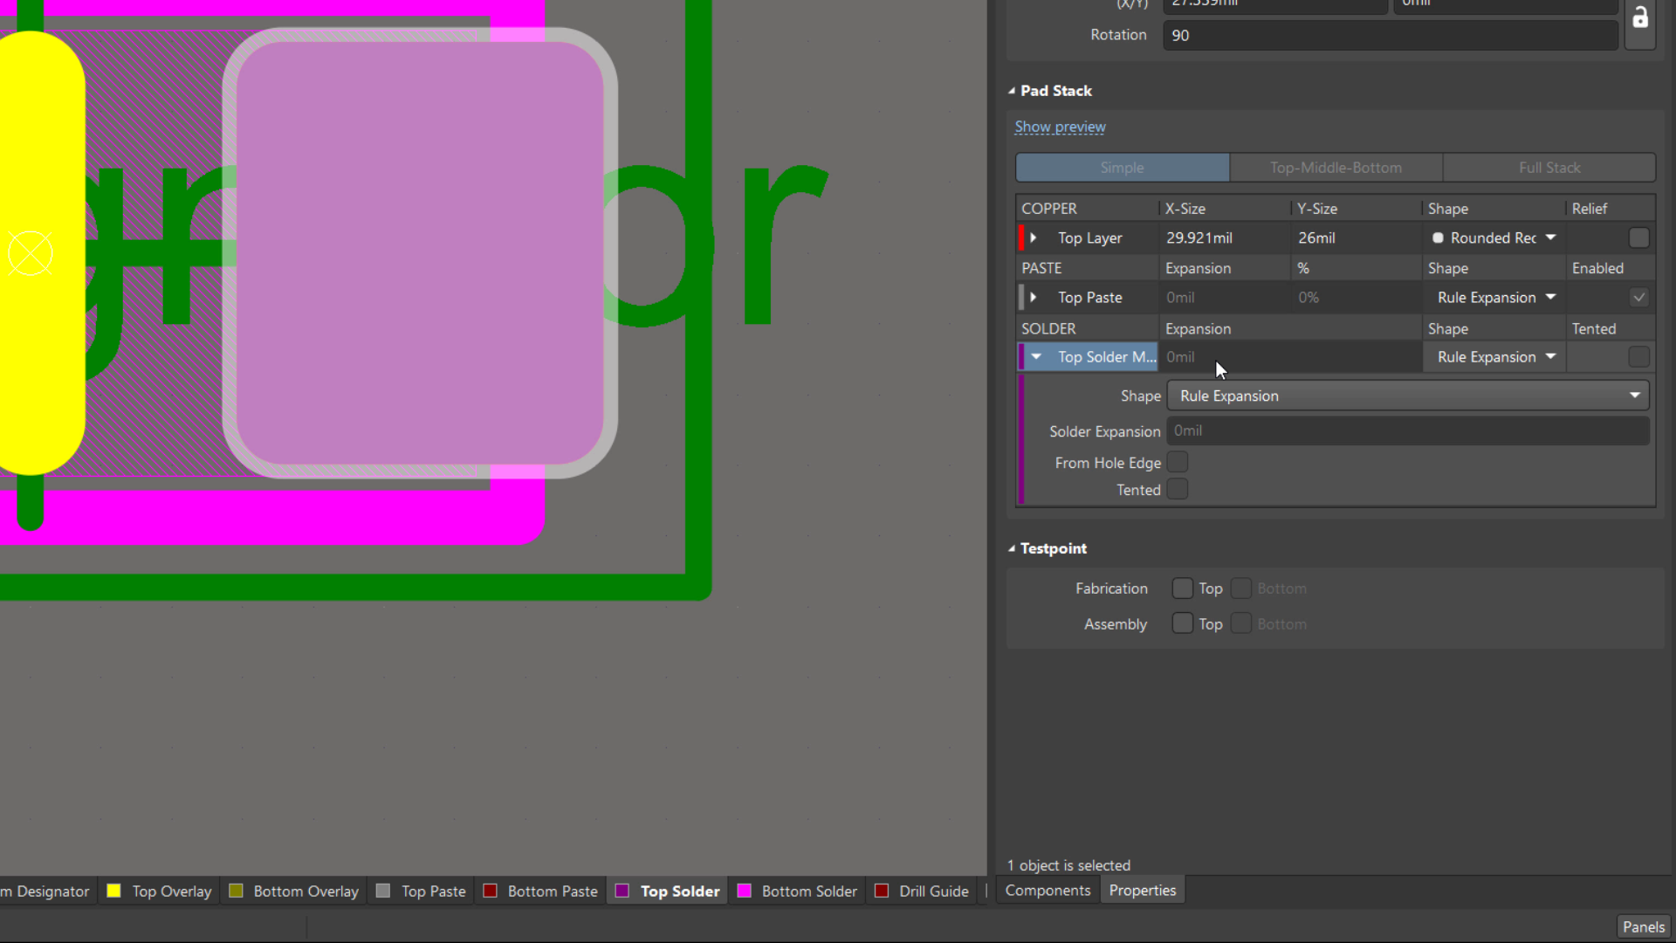Enable the From Hole Edge checkbox
The image size is (1676, 943).
tap(1178, 462)
